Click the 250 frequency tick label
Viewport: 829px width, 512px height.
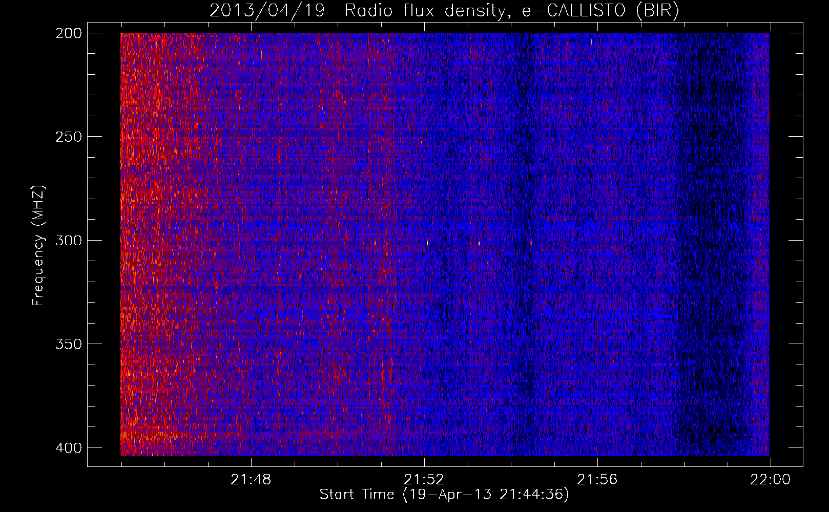click(68, 137)
